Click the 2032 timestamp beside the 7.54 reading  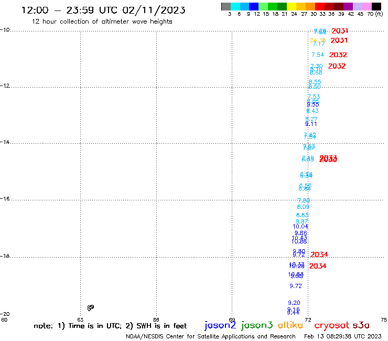[x=338, y=55]
